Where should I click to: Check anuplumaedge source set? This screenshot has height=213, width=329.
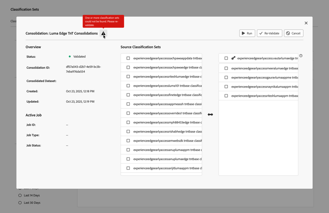coord(128,159)
